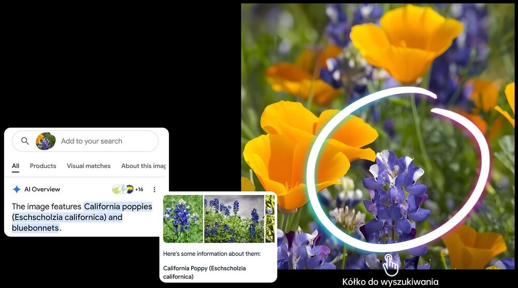Image resolution: width=518 pixels, height=288 pixels.
Task: Click the 'Kółko do wyszukiwania' caption
Action: pos(390,282)
